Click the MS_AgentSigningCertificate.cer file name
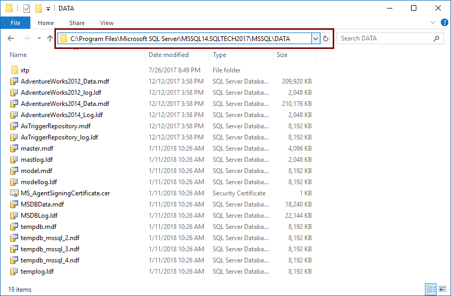451x296 pixels. point(65,193)
